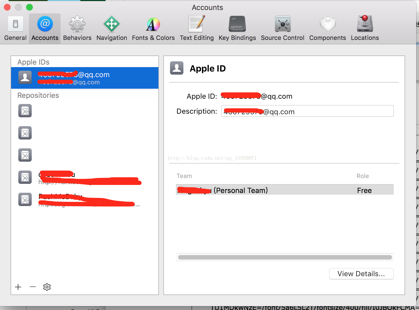419x310 pixels.
Task: Open the General preferences pane icon
Action: tap(16, 24)
